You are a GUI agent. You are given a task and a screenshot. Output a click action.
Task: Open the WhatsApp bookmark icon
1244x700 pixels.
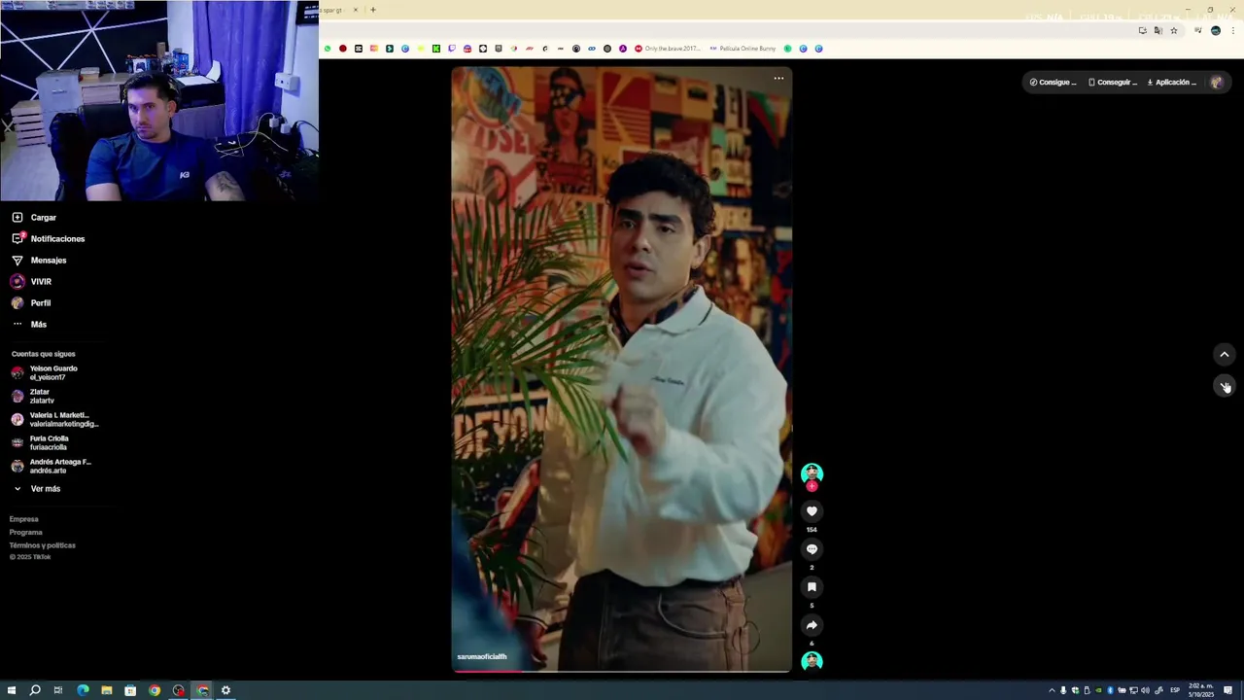point(328,49)
